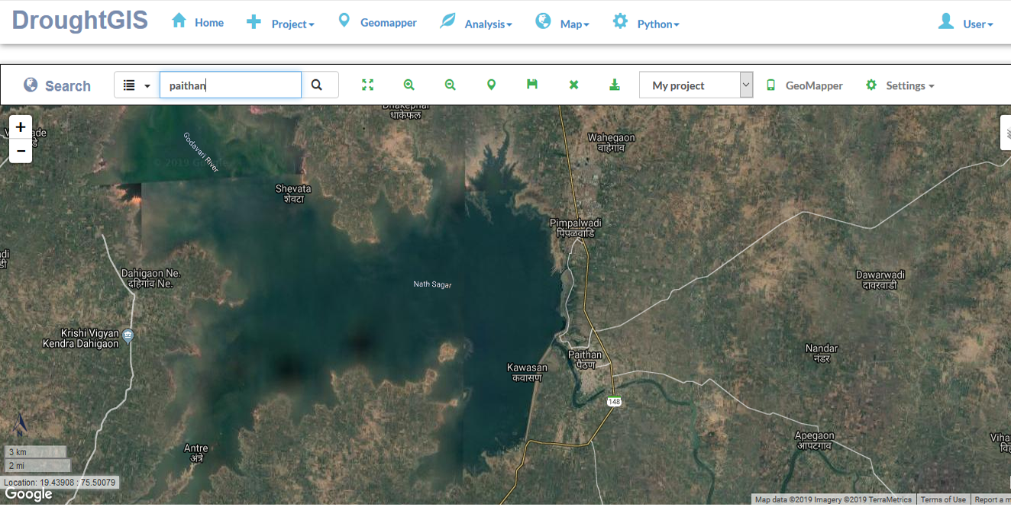Click the Dawarwadi village label
The height and width of the screenshot is (507, 1011).
880,280
